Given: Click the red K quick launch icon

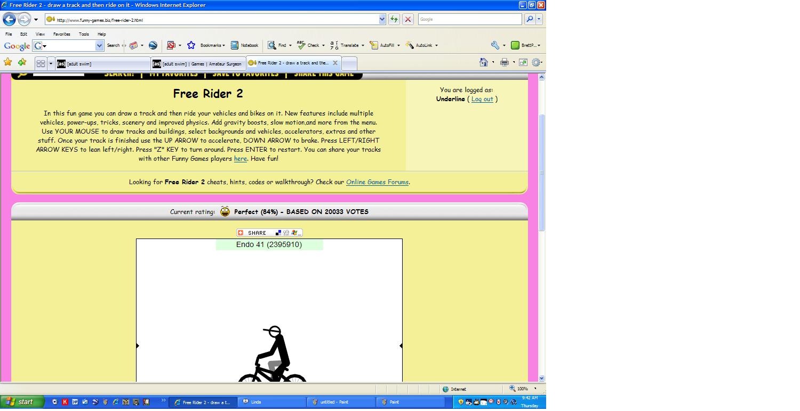Looking at the screenshot, I should tap(65, 402).
